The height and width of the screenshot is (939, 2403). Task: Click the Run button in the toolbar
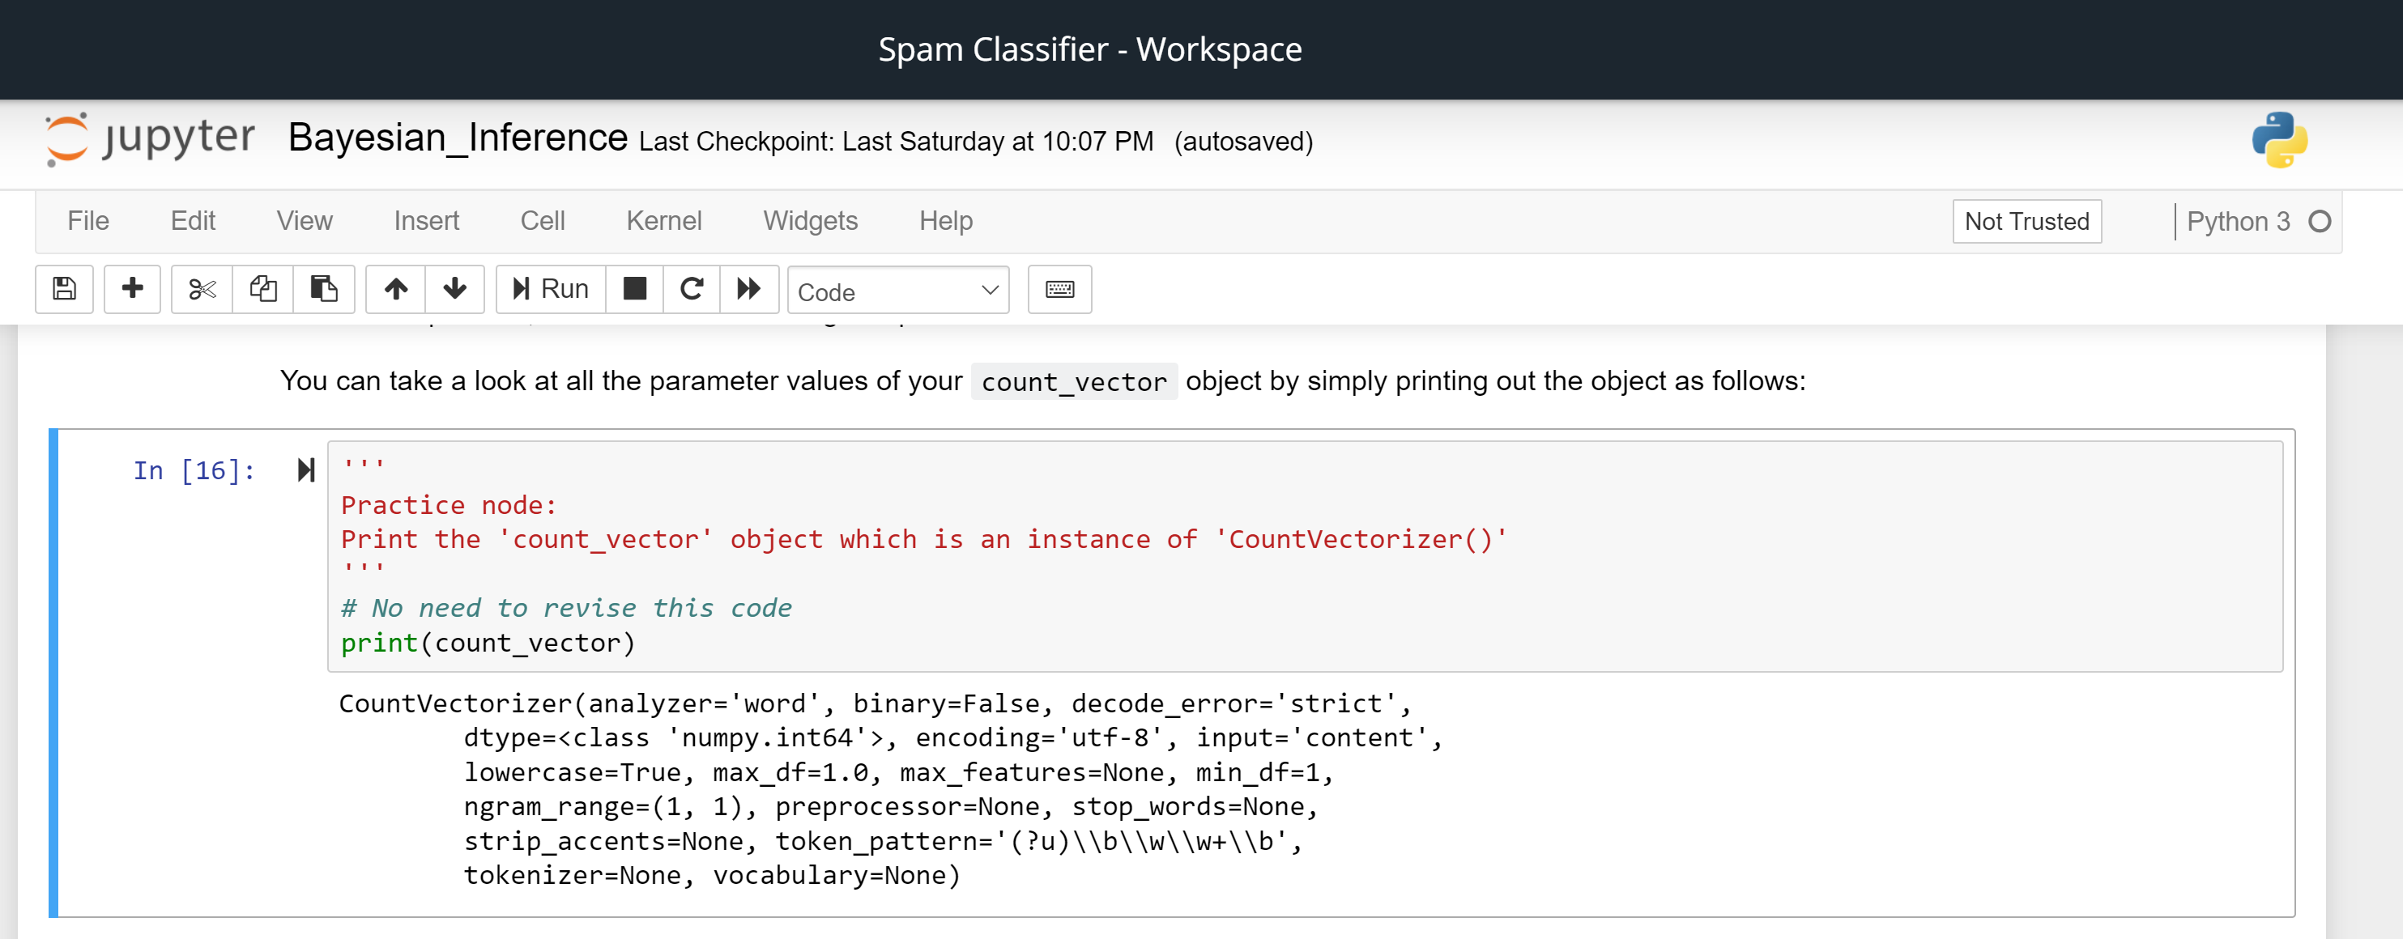coord(549,289)
